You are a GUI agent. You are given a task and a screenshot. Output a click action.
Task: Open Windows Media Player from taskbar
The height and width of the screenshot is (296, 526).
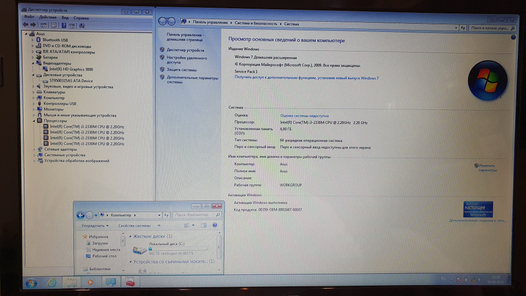[x=90, y=282]
